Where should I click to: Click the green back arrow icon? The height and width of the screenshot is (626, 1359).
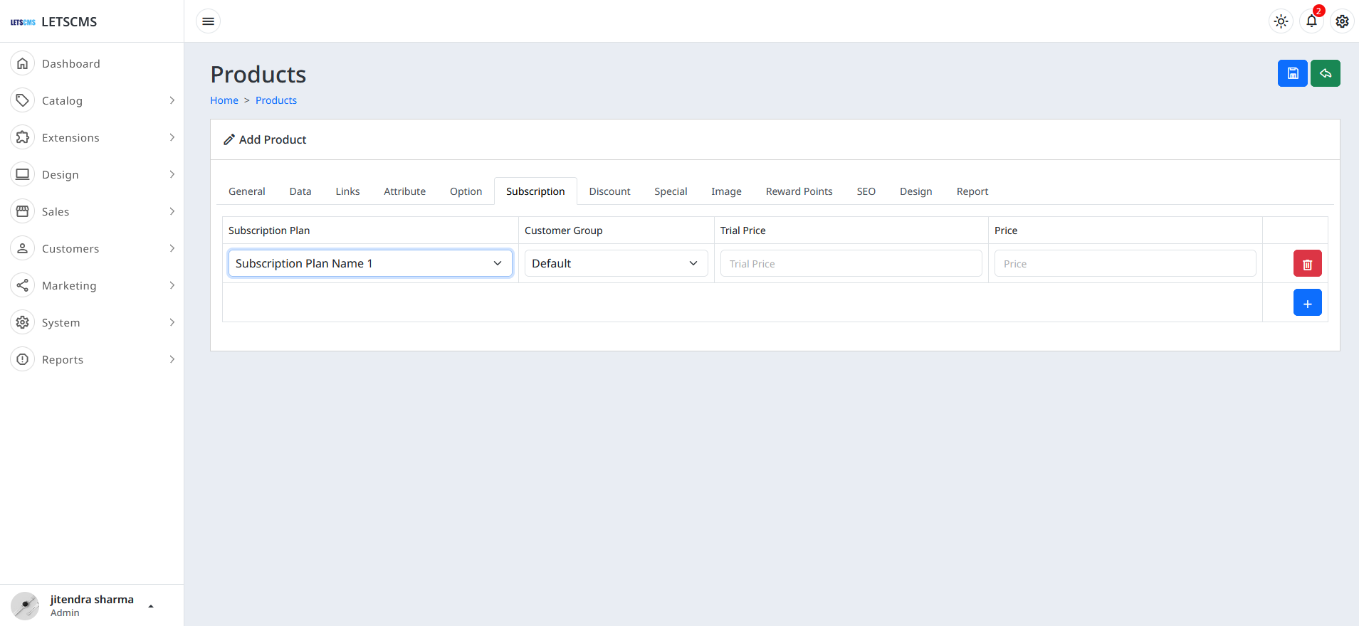point(1325,73)
